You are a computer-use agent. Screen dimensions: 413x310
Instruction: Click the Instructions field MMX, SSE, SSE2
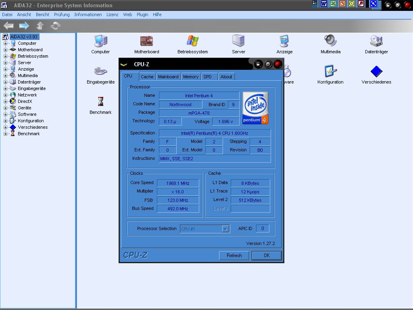(215, 159)
